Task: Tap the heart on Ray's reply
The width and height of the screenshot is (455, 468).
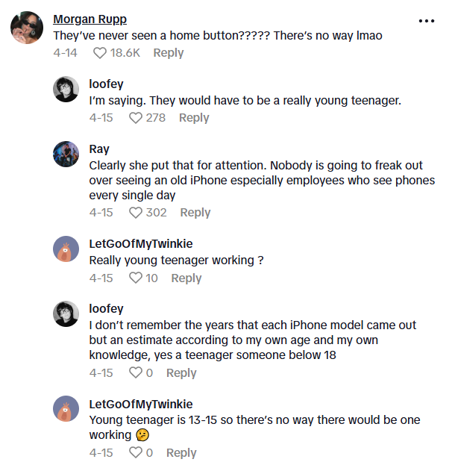Action: pos(136,213)
